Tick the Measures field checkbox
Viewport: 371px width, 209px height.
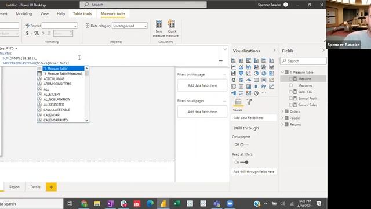291,85
